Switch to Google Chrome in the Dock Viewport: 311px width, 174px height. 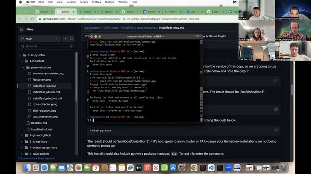pos(194,168)
